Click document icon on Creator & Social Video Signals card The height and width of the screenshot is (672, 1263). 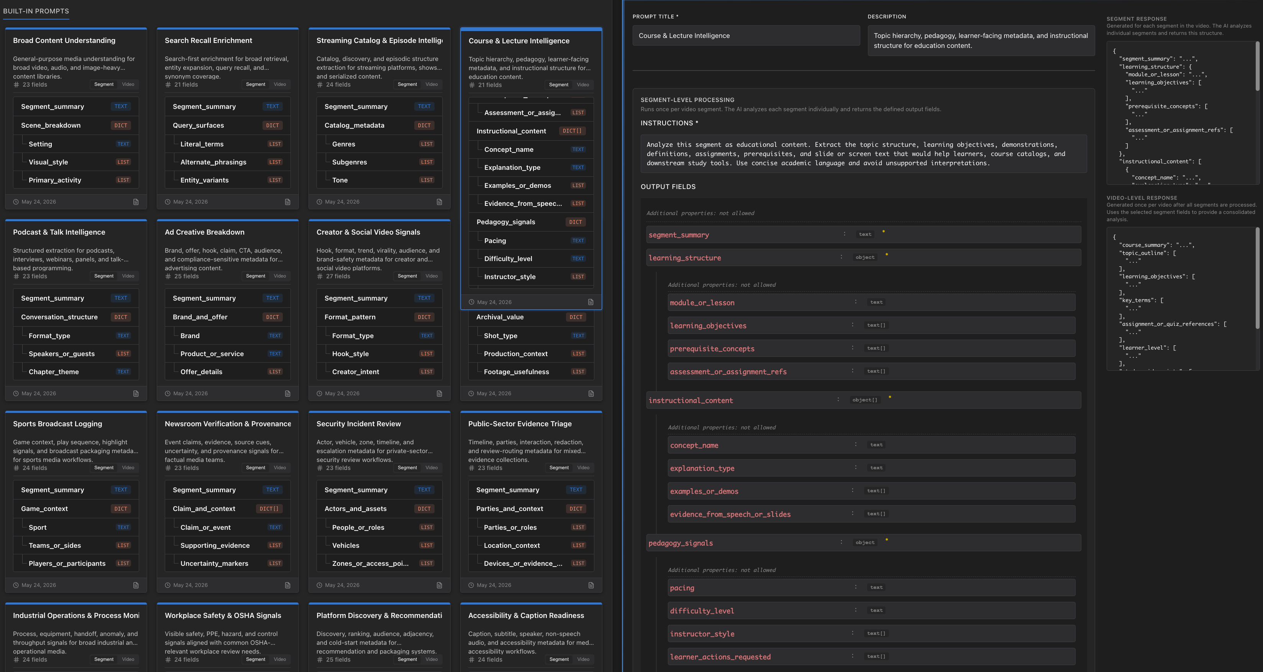pos(439,394)
